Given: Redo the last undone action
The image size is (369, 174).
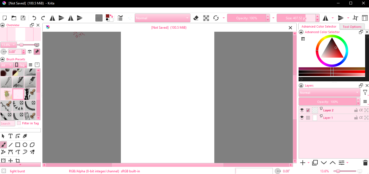Looking at the screenshot, I should click(43, 18).
